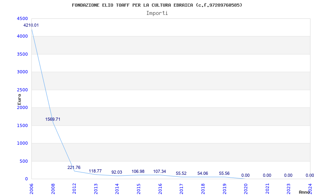314x196 pixels.
Task: Select the 106.98 data label
Action: (x=138, y=172)
